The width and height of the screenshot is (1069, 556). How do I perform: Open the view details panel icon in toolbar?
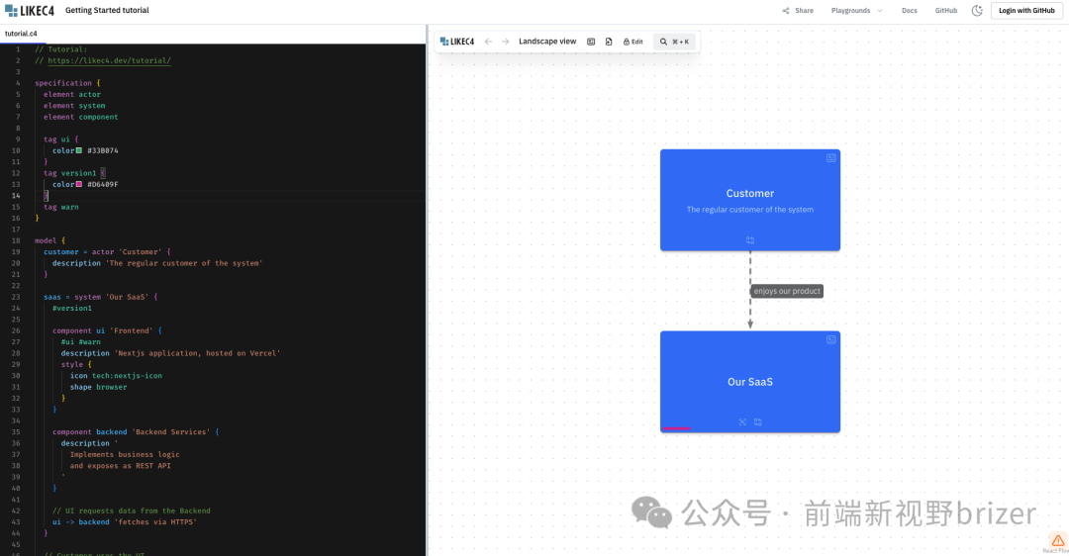tap(591, 42)
